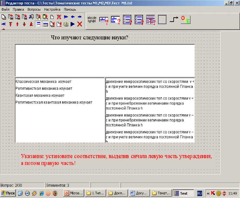Viewport: 240px width, 198px height.
Task: Click the empty frame panel tool icon
Action: click(x=162, y=20)
